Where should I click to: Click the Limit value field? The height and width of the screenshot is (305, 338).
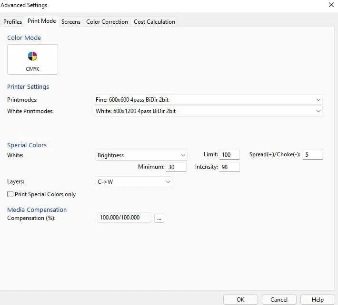[x=229, y=155]
